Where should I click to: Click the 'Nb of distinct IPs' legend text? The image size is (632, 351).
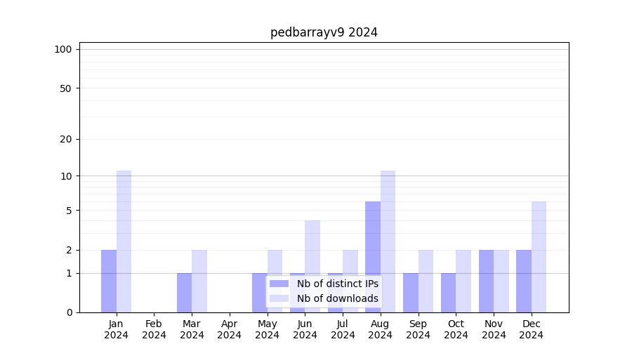(337, 284)
